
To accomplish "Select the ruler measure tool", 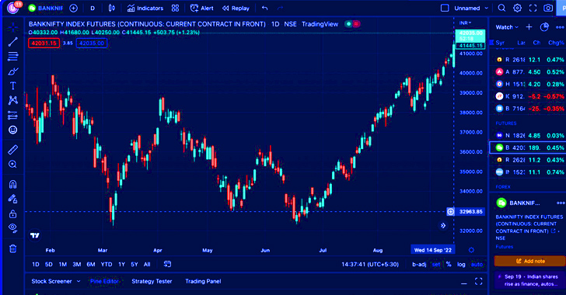I will 12,150.
